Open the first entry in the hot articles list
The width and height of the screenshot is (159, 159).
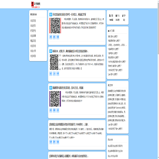(113, 37)
